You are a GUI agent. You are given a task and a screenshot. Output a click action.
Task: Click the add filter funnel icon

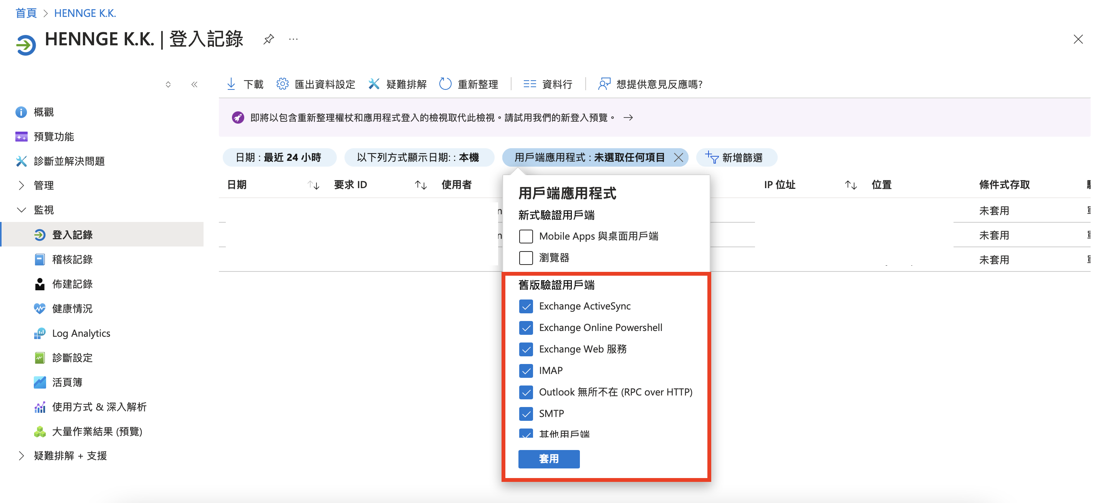712,157
